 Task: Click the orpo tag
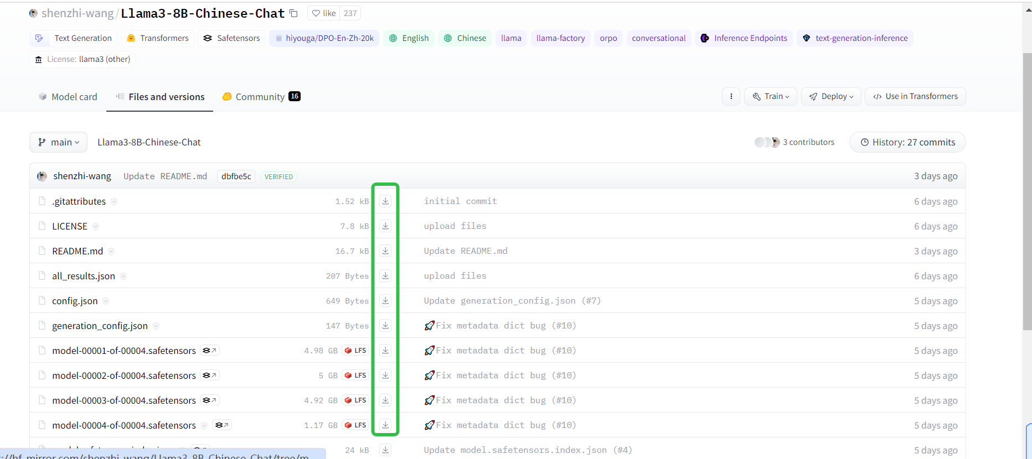[x=608, y=38]
